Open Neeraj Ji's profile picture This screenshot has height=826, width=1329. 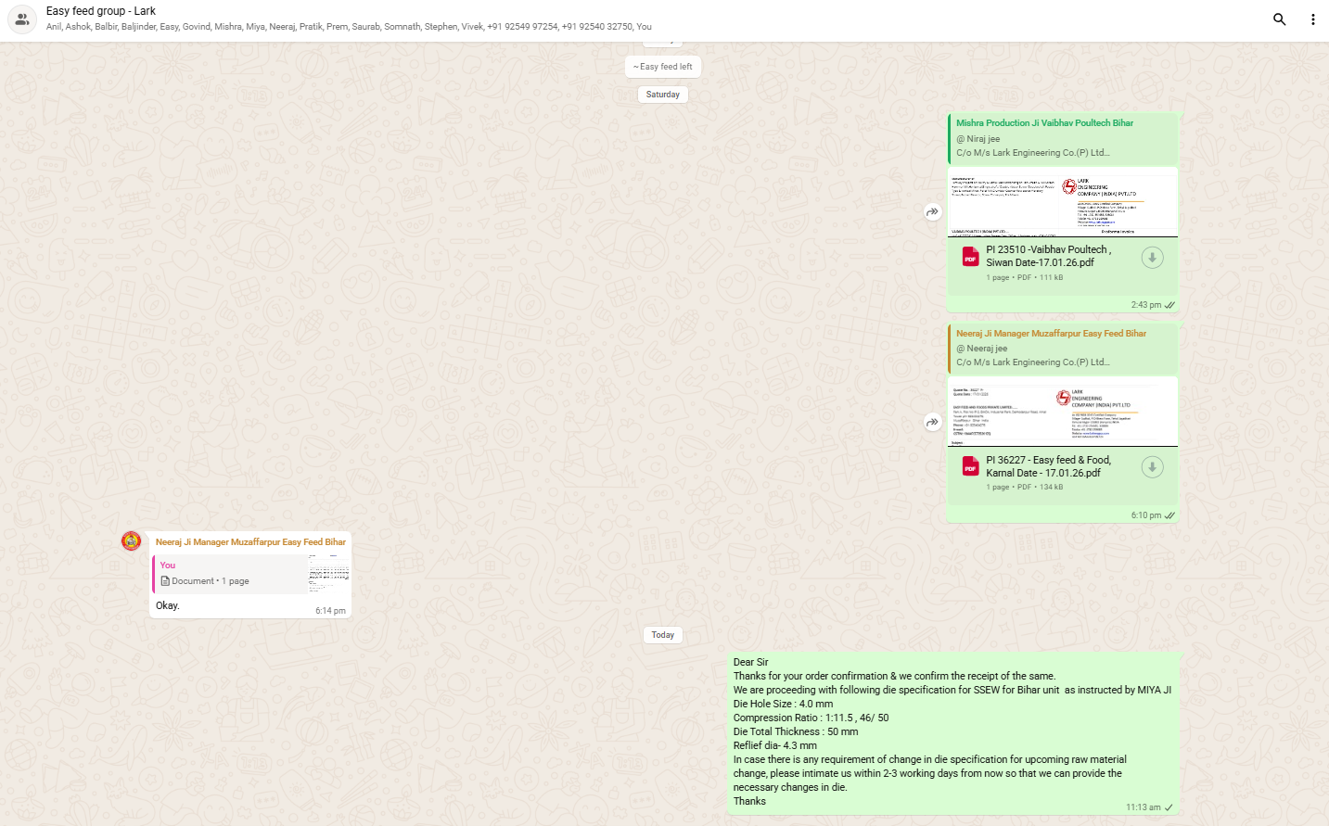pyautogui.click(x=132, y=541)
